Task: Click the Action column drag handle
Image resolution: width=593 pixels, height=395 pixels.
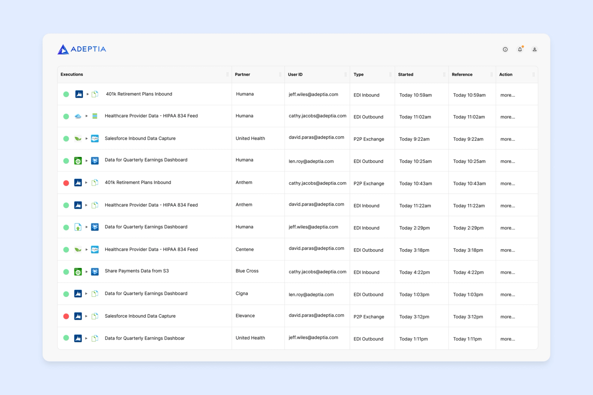Action: coord(534,74)
